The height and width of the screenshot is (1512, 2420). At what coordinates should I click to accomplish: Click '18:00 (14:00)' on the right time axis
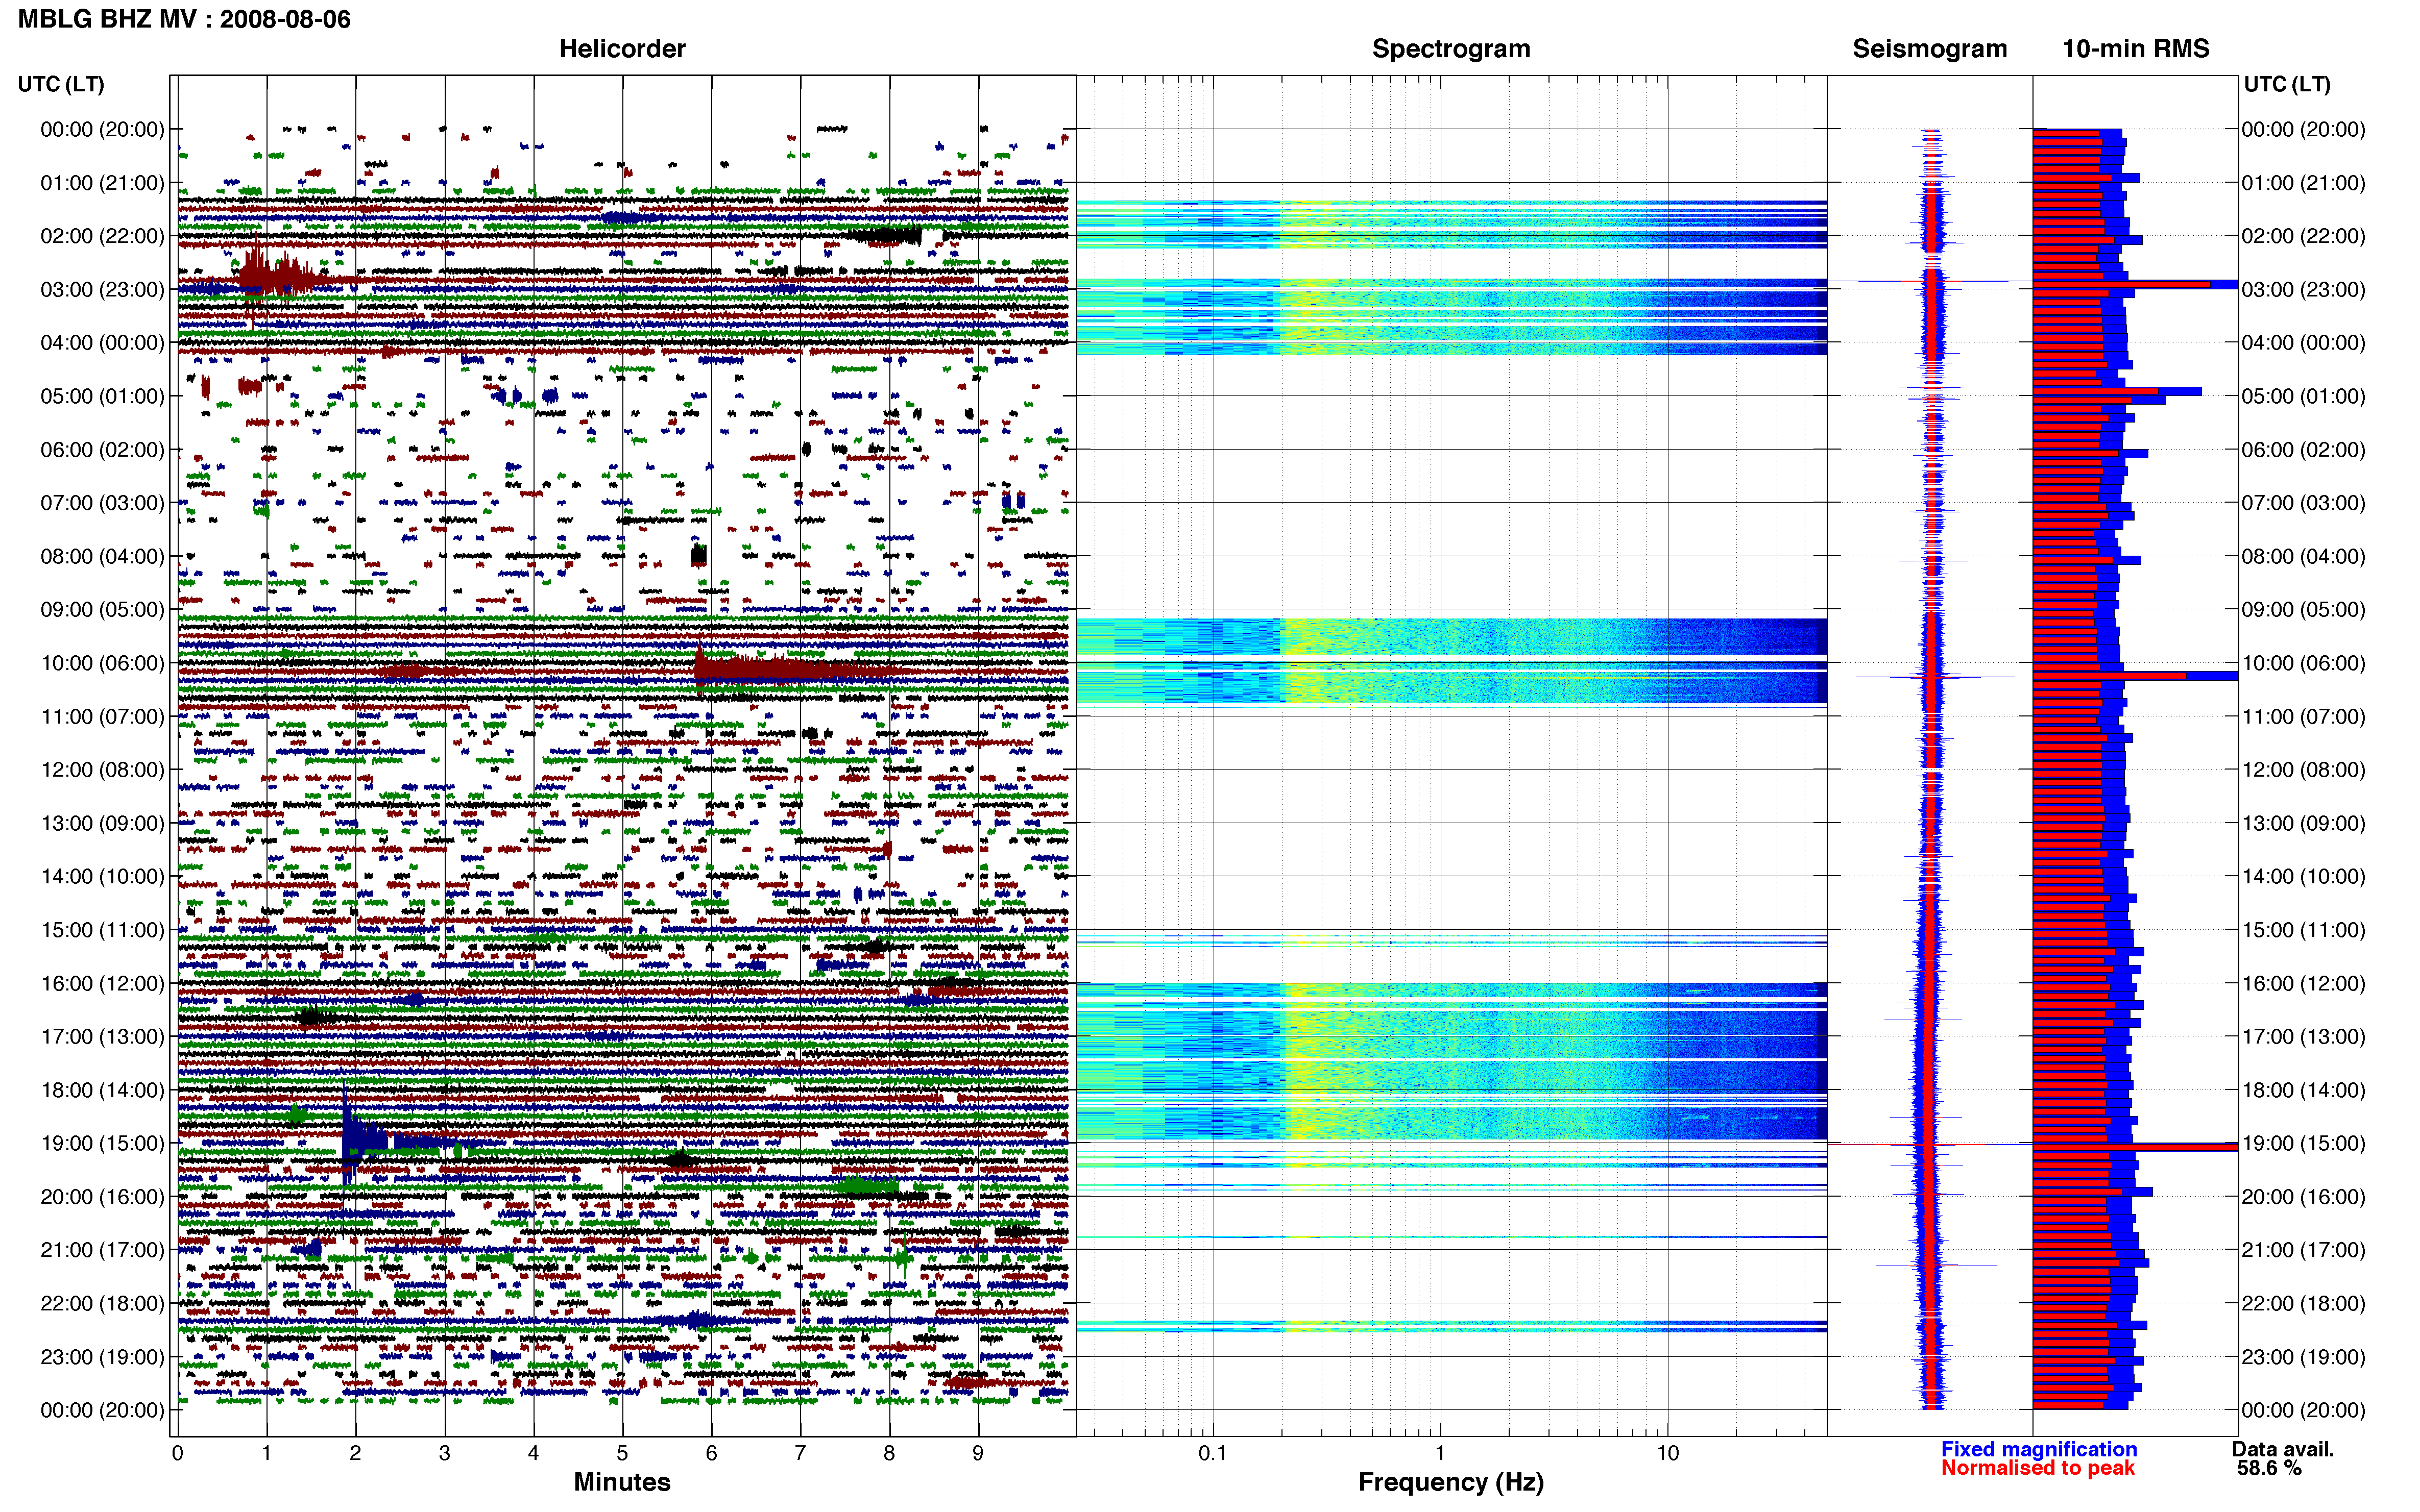[x=2303, y=1090]
